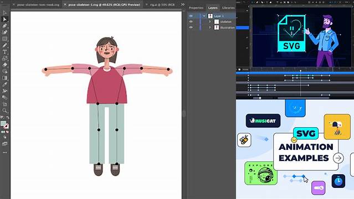Select the Selection (black arrow) tool
The width and height of the screenshot is (354, 199).
(x=5, y=13)
